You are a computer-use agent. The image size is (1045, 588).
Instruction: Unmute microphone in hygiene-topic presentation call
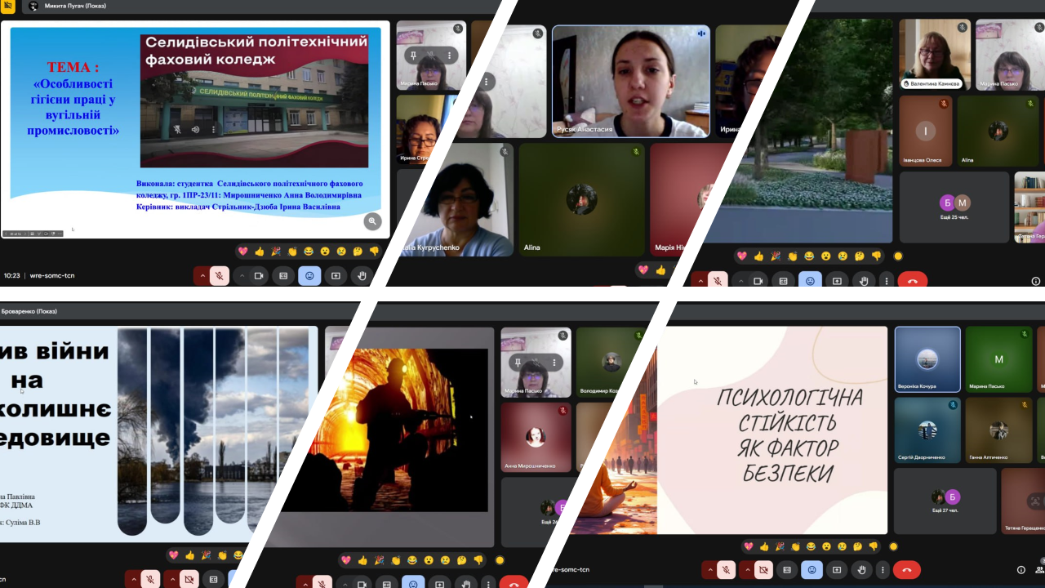pyautogui.click(x=220, y=276)
